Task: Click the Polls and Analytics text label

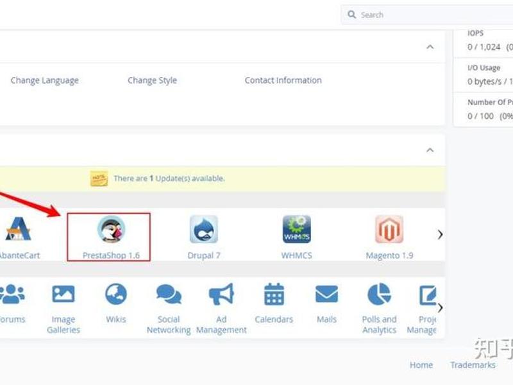Action: 379,325
